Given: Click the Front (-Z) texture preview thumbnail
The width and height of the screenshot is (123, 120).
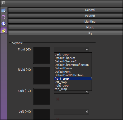Looking at the screenshot, I should (42, 55).
